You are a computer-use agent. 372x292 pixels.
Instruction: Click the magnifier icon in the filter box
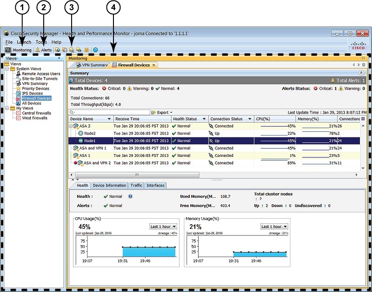click(72, 112)
